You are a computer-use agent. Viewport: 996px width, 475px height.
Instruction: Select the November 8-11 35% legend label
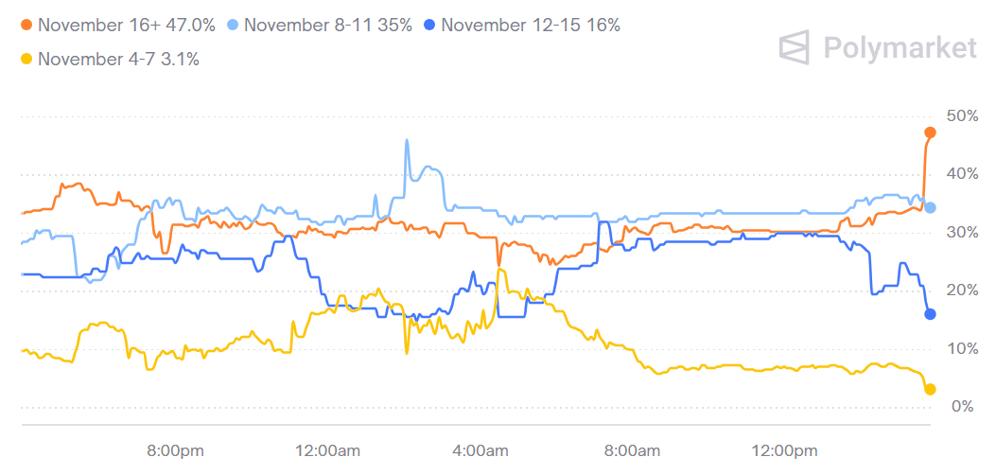click(327, 26)
